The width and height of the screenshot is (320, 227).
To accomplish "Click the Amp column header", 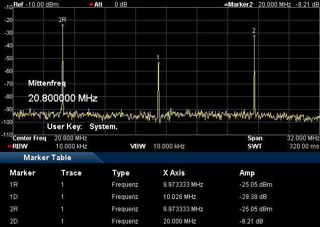I will (246, 173).
